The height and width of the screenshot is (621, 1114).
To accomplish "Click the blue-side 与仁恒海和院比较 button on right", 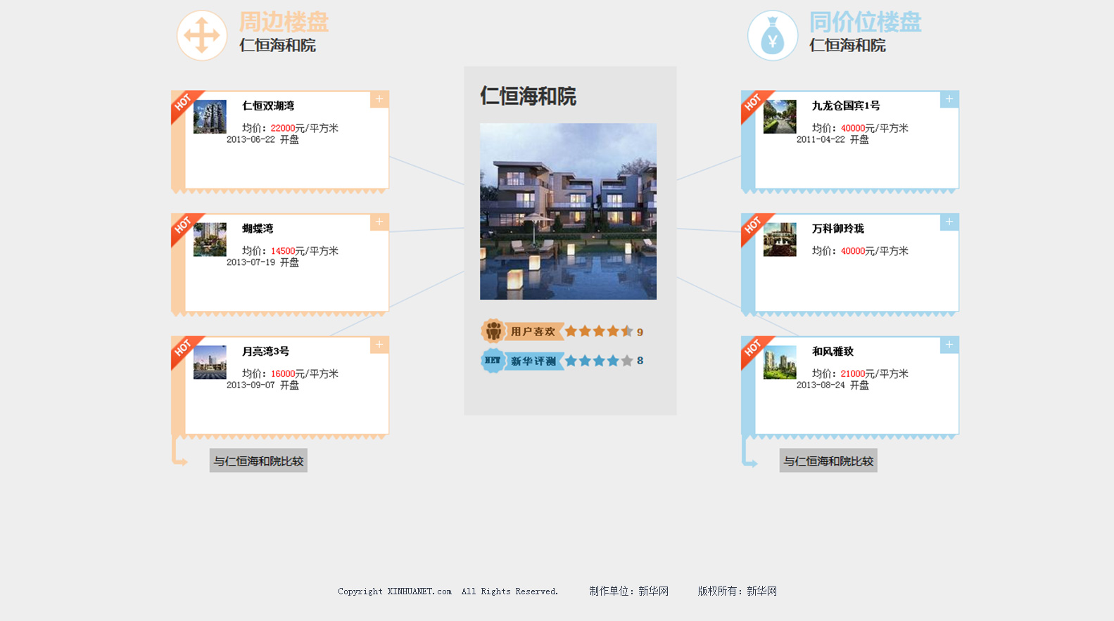I will click(x=828, y=461).
